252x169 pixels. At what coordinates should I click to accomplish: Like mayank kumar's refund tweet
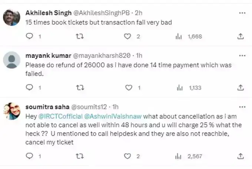(x=128, y=88)
